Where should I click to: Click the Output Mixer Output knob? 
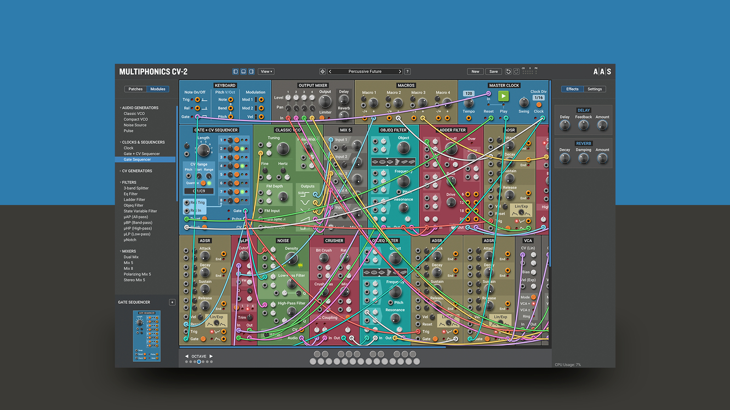[x=325, y=101]
